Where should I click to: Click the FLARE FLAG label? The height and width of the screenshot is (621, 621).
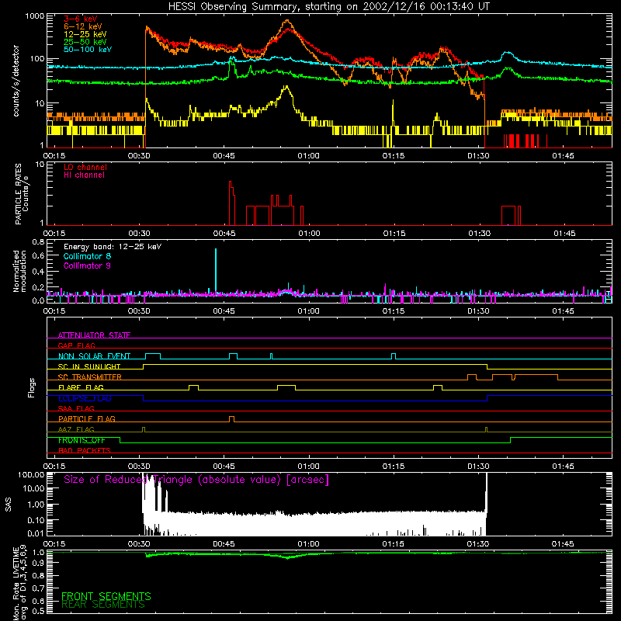(x=81, y=387)
